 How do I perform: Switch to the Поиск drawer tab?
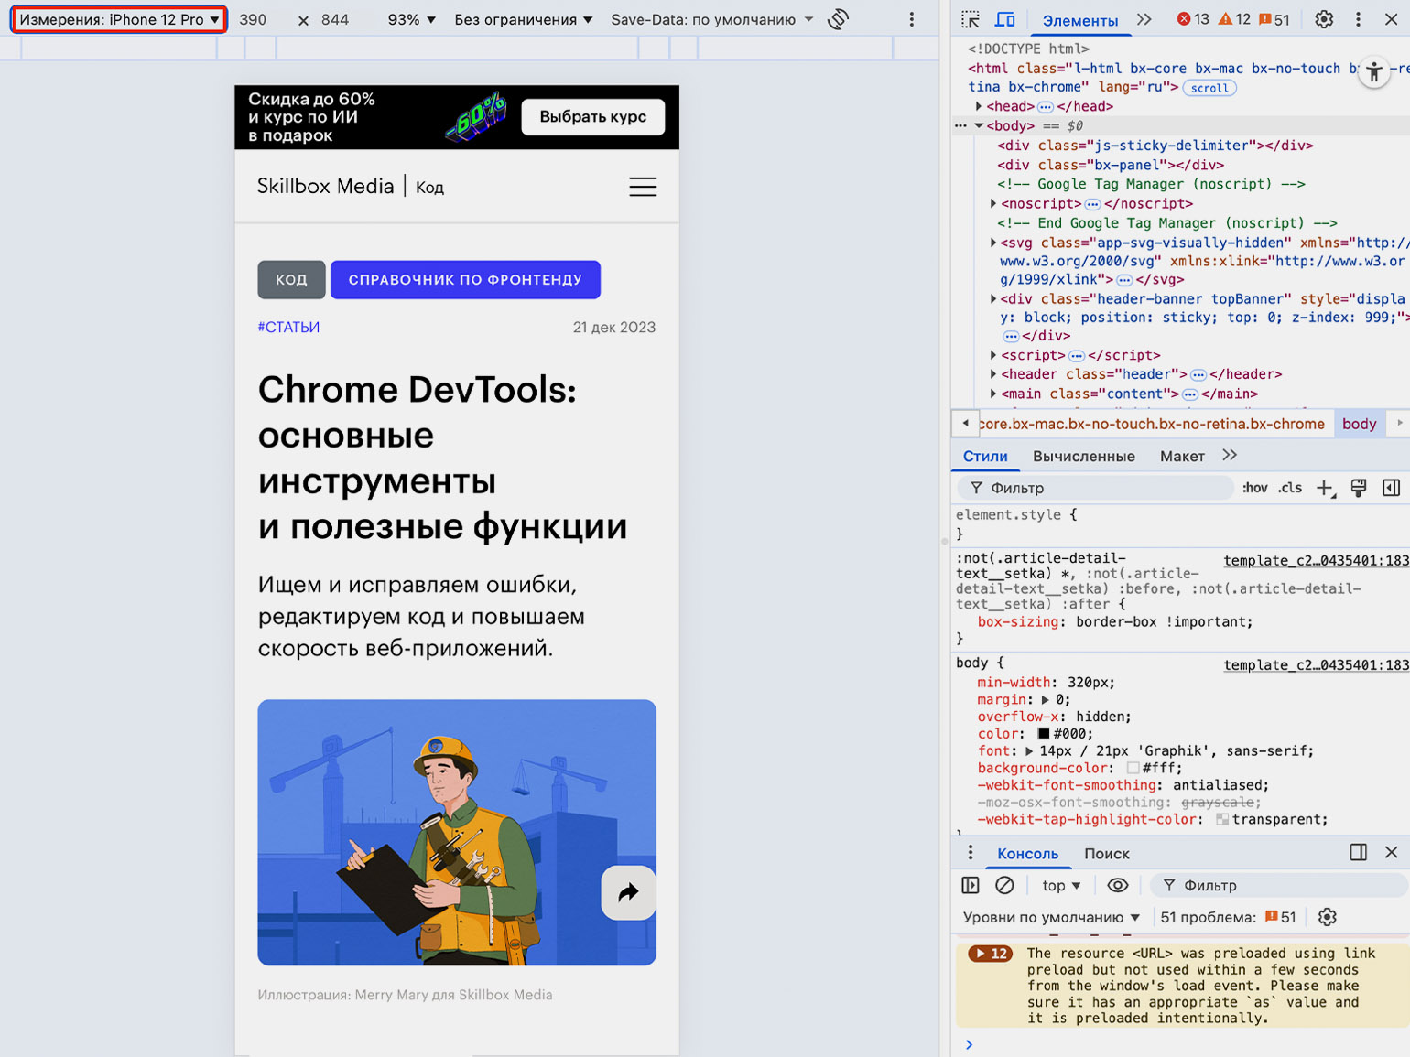1106,853
